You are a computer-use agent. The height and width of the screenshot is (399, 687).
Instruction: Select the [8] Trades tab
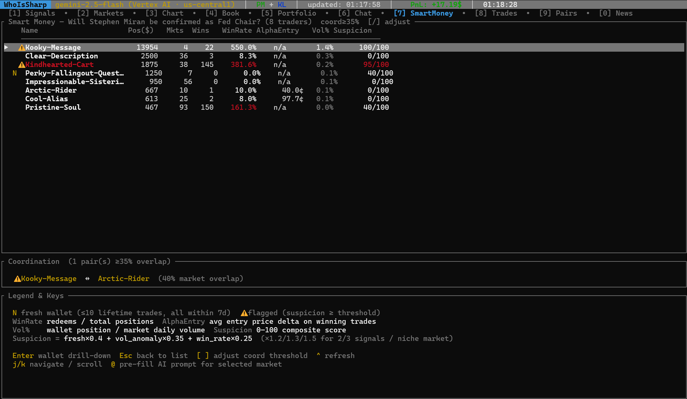click(496, 13)
